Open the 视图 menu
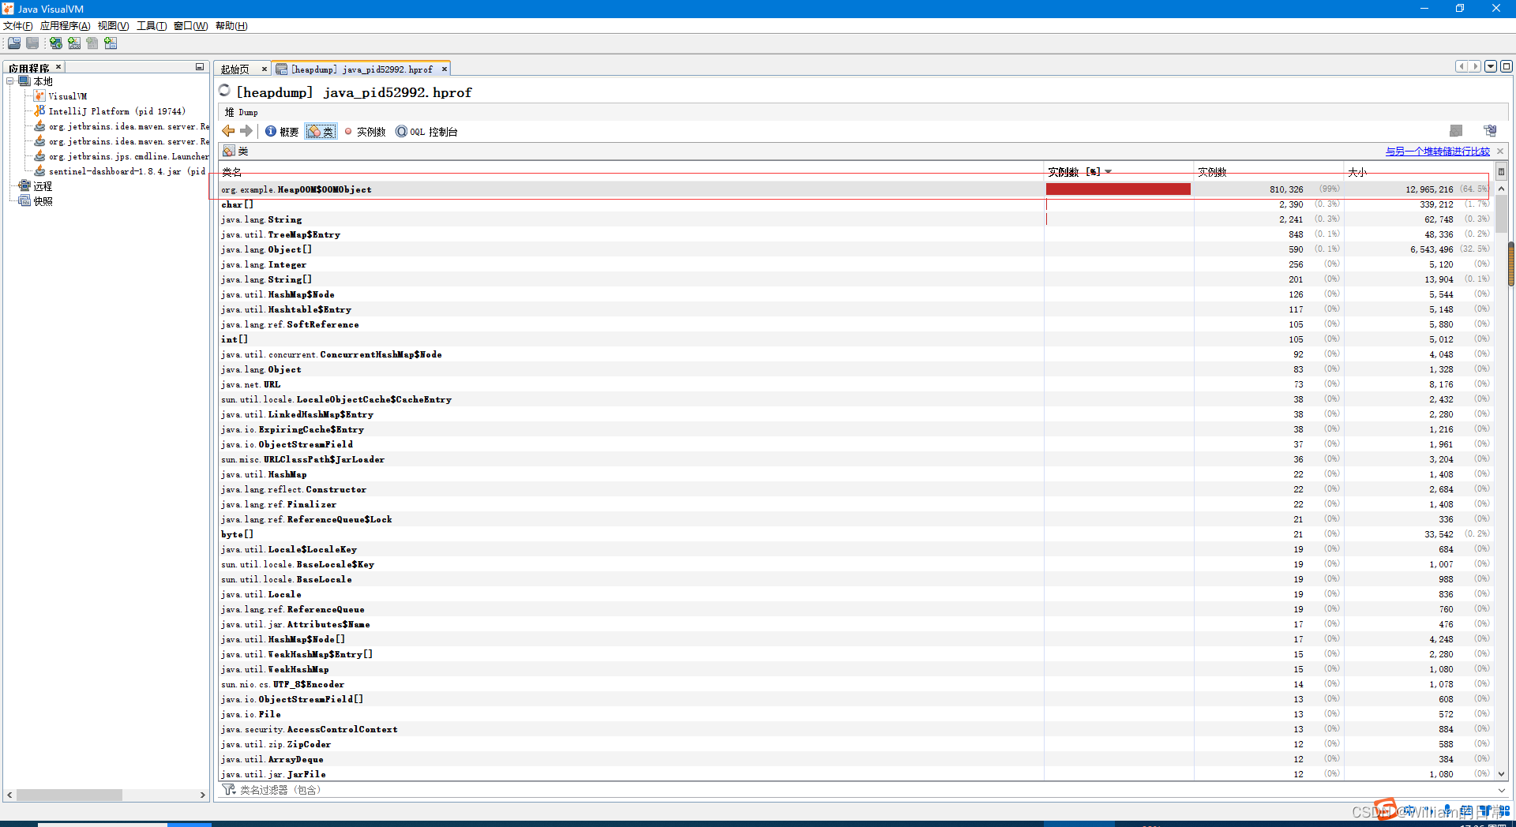Viewport: 1516px width, 827px height. click(x=113, y=26)
